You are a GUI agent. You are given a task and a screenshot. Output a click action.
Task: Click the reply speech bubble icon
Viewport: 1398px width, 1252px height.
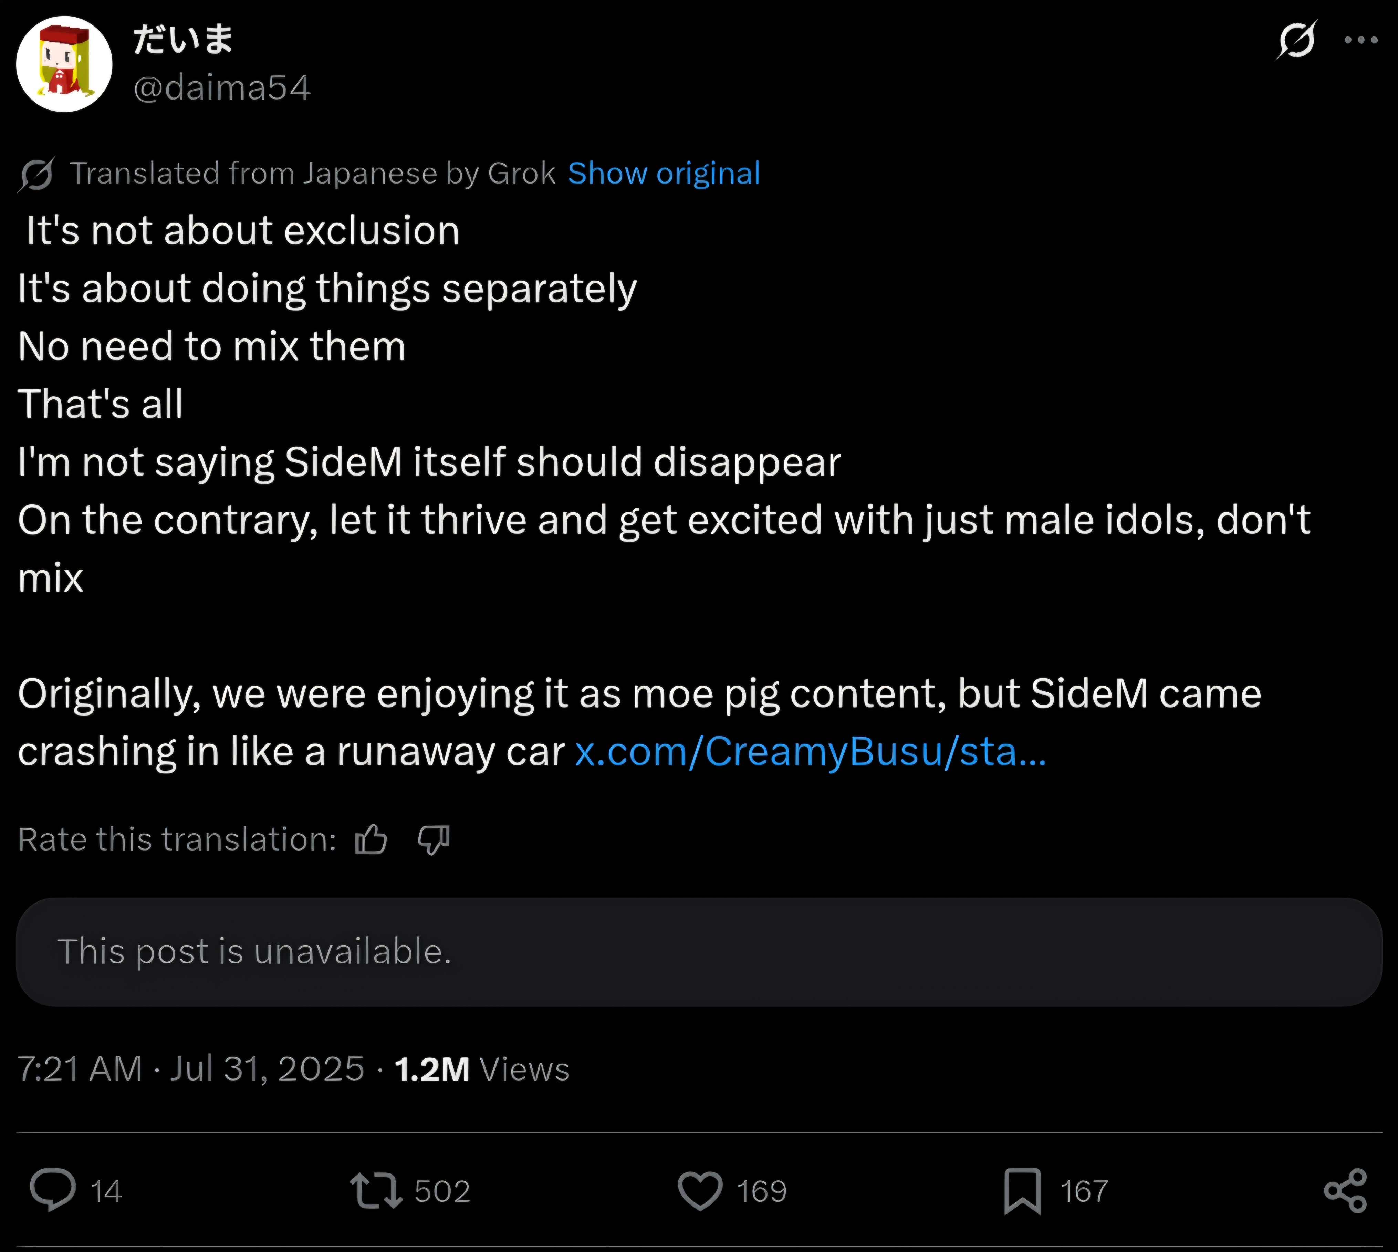[x=53, y=1191]
